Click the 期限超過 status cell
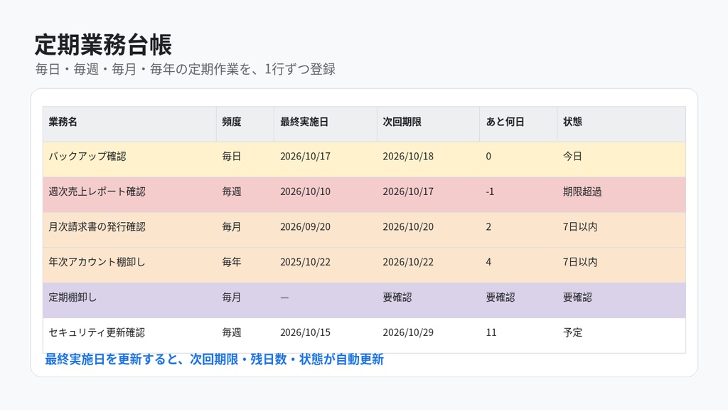This screenshot has height=410, width=728. [621, 195]
